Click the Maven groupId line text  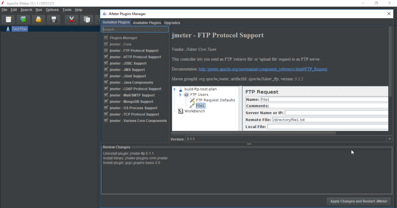pos(237,79)
